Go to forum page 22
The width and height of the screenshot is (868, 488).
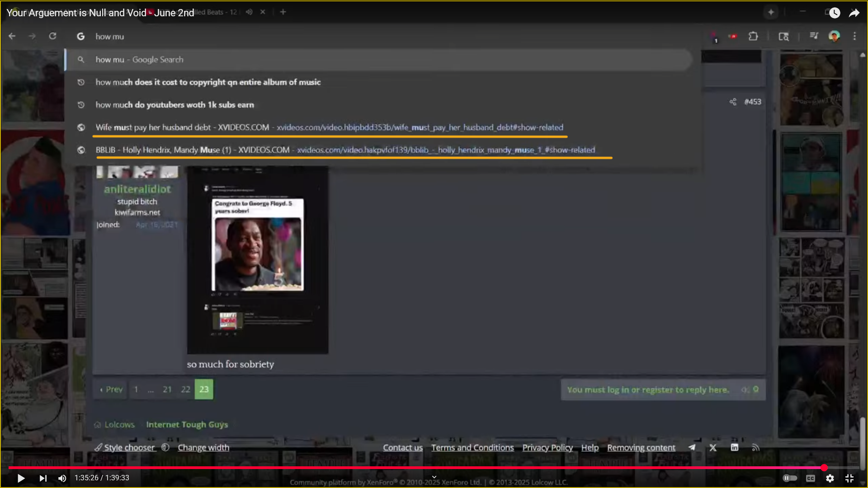186,389
